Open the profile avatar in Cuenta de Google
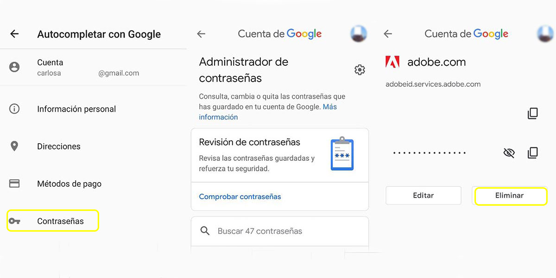The width and height of the screenshot is (556, 278). coord(359,33)
